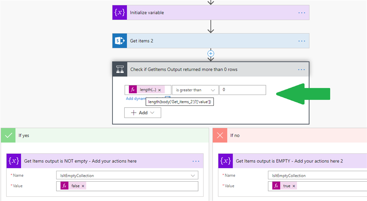Click the condition control icon in header
The image size is (367, 201).
(x=120, y=69)
